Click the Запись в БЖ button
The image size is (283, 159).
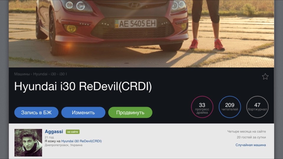(36, 112)
